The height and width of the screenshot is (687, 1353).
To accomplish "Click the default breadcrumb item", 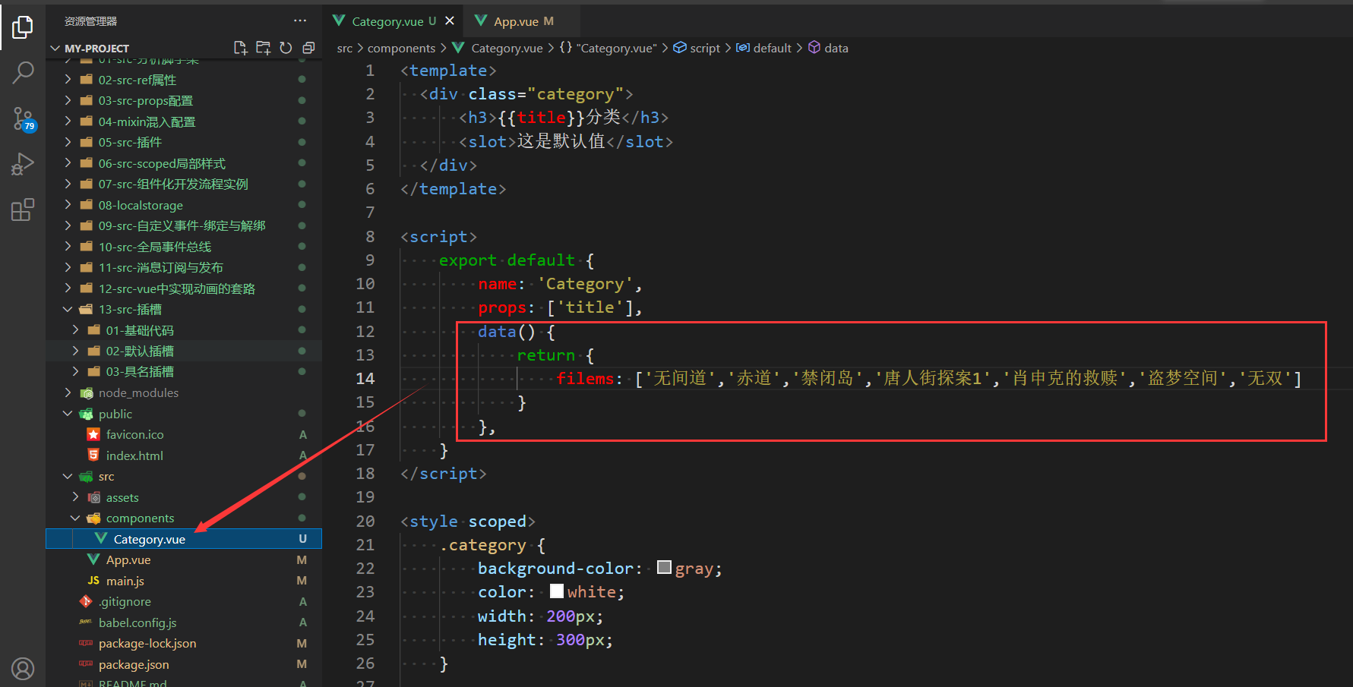I will tap(764, 48).
